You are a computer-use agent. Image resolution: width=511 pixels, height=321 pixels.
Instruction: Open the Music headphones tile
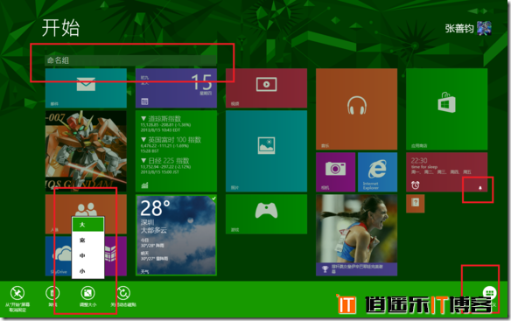(356, 109)
